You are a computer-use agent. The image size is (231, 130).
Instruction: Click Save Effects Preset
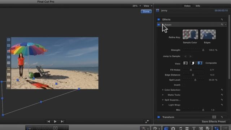(214, 122)
